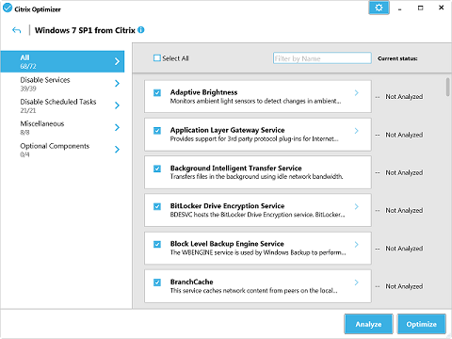Click Adaptive Brightness title text
Viewport: 452px width, 339px height.
point(203,92)
